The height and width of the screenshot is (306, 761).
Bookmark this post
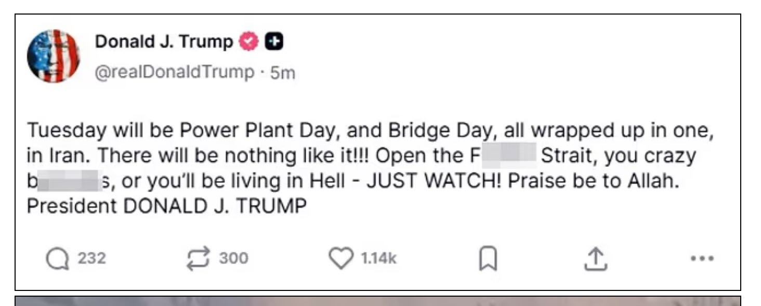click(488, 259)
